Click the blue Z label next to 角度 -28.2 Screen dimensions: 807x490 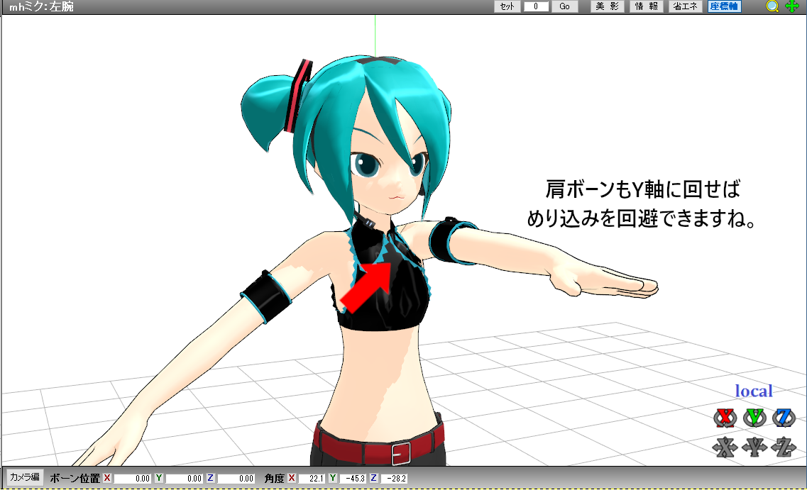pyautogui.click(x=374, y=478)
